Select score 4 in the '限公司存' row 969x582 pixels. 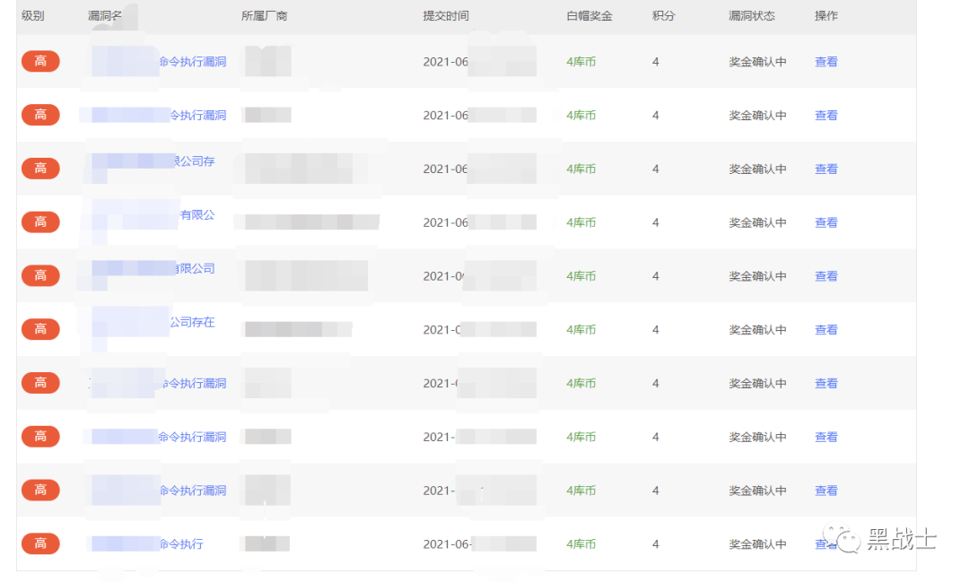pyautogui.click(x=656, y=169)
